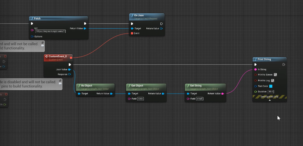
Task: Toggle the Print to Screen checkbox
Action: pos(275,75)
